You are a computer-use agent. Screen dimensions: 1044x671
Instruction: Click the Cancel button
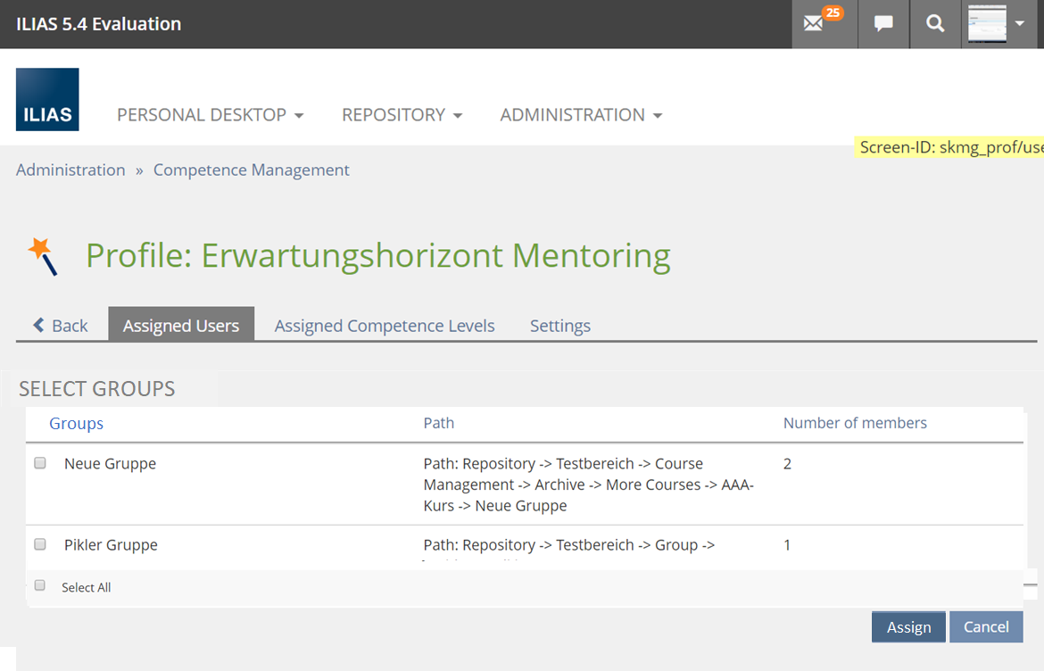(x=986, y=627)
